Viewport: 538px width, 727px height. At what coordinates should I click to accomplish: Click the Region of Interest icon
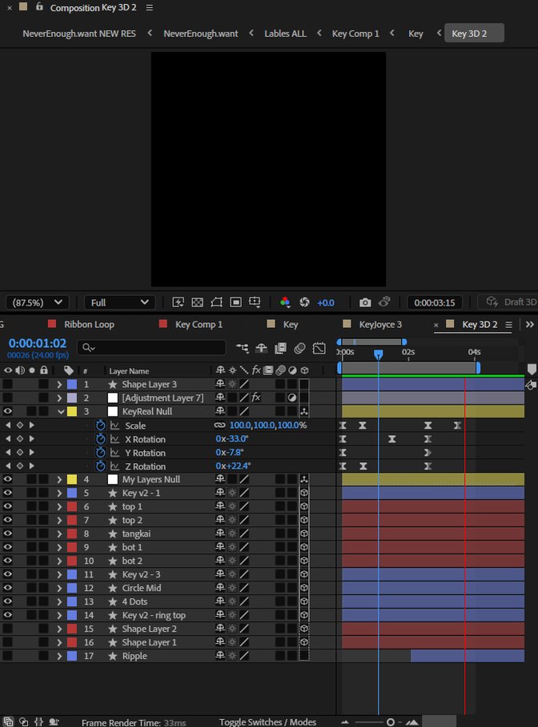[x=236, y=302]
